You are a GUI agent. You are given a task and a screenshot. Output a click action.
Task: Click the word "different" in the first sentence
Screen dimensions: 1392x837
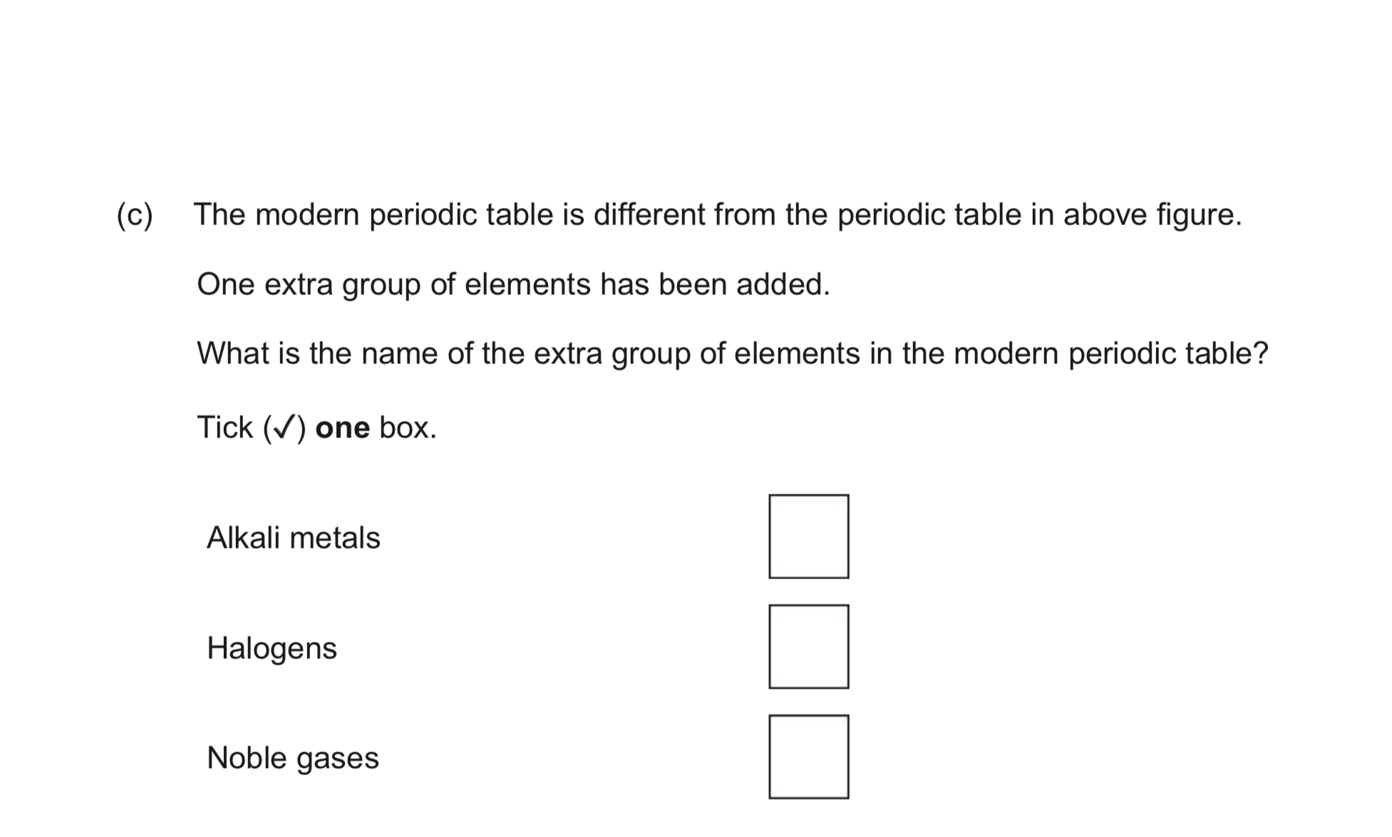point(649,214)
